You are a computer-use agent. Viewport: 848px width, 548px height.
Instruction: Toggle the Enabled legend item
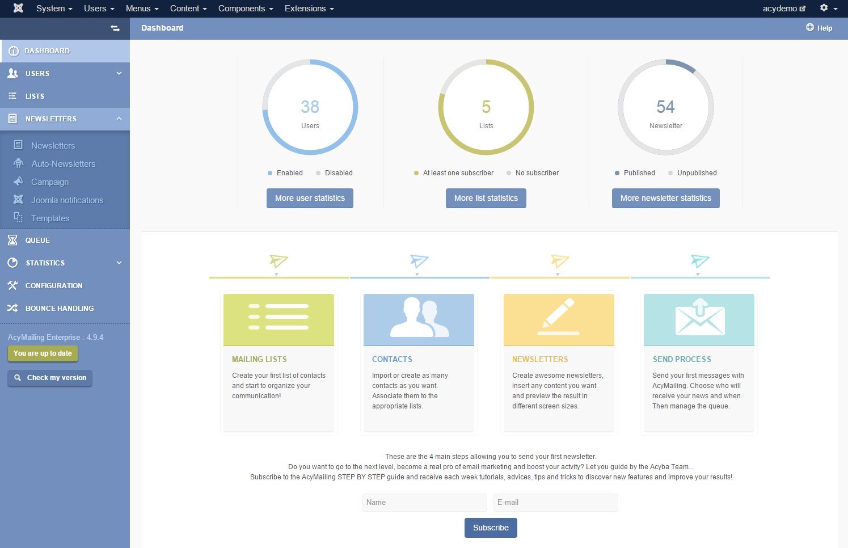click(285, 173)
